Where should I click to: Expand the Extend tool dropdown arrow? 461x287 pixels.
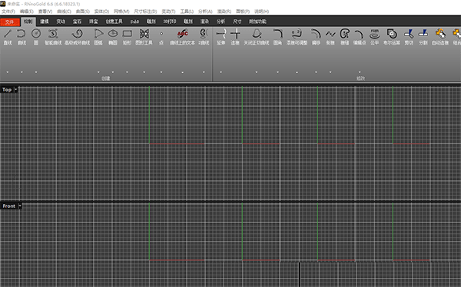tap(221, 72)
